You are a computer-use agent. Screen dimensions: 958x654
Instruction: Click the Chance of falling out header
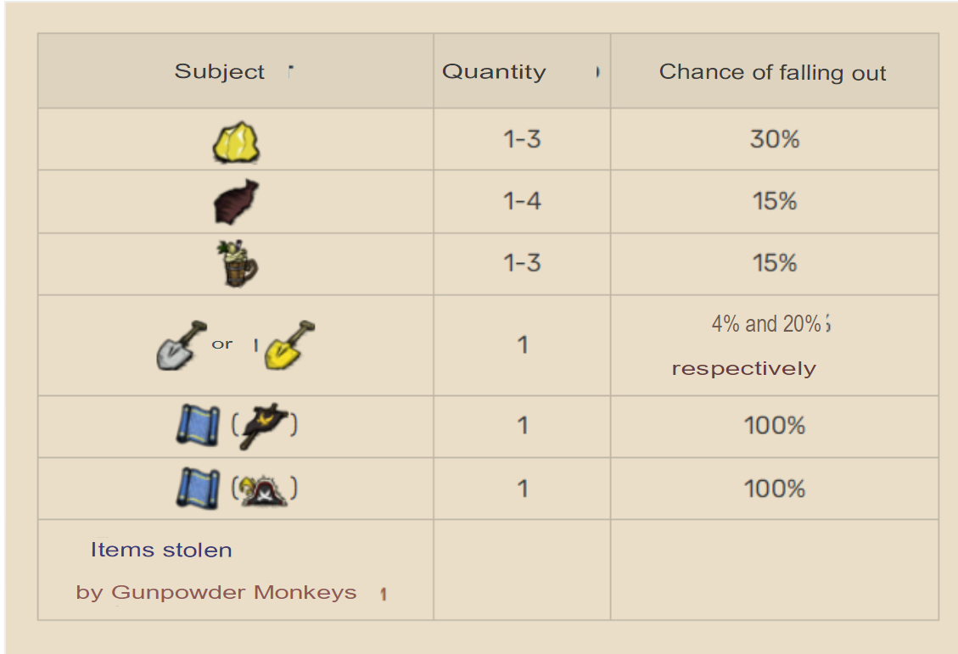point(772,73)
